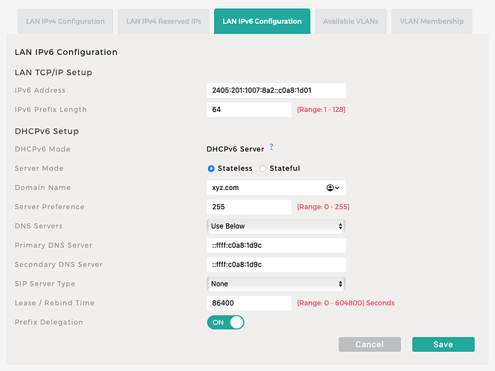Open the DNS Servers dropdown

point(276,226)
